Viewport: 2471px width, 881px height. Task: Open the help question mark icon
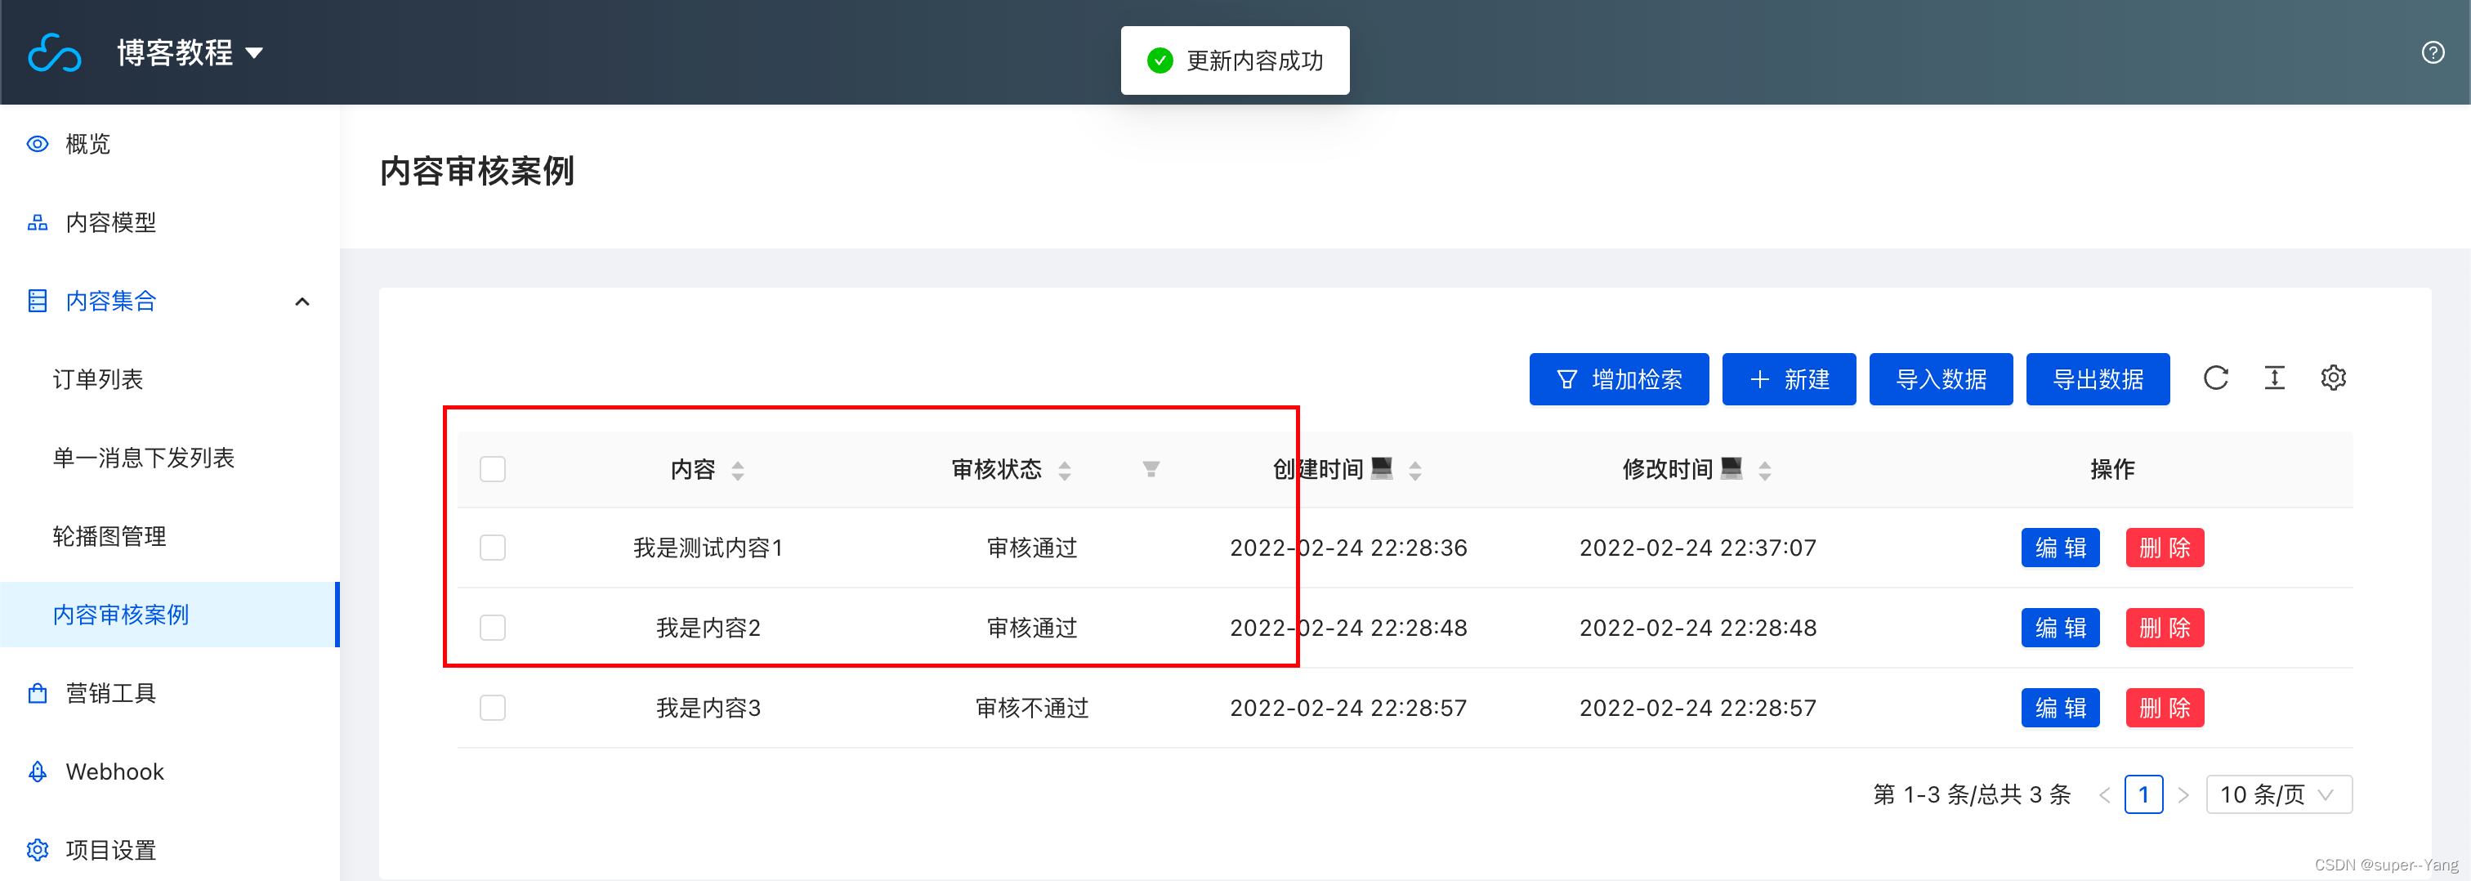pyautogui.click(x=2433, y=53)
